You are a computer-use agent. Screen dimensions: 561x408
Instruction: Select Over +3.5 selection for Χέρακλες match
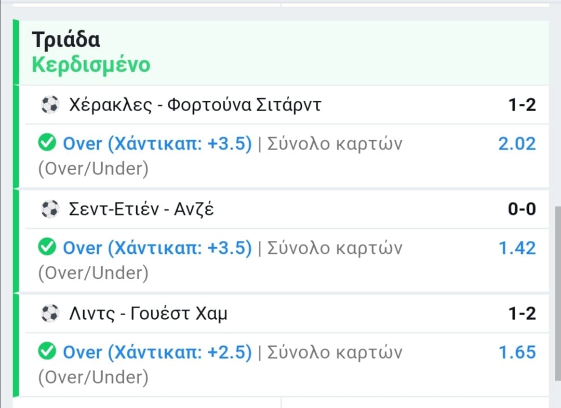click(157, 144)
